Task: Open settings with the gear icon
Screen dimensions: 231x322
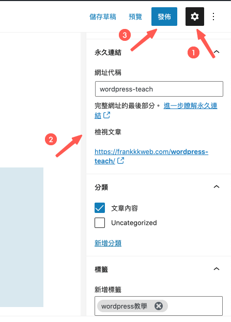Action: point(194,17)
